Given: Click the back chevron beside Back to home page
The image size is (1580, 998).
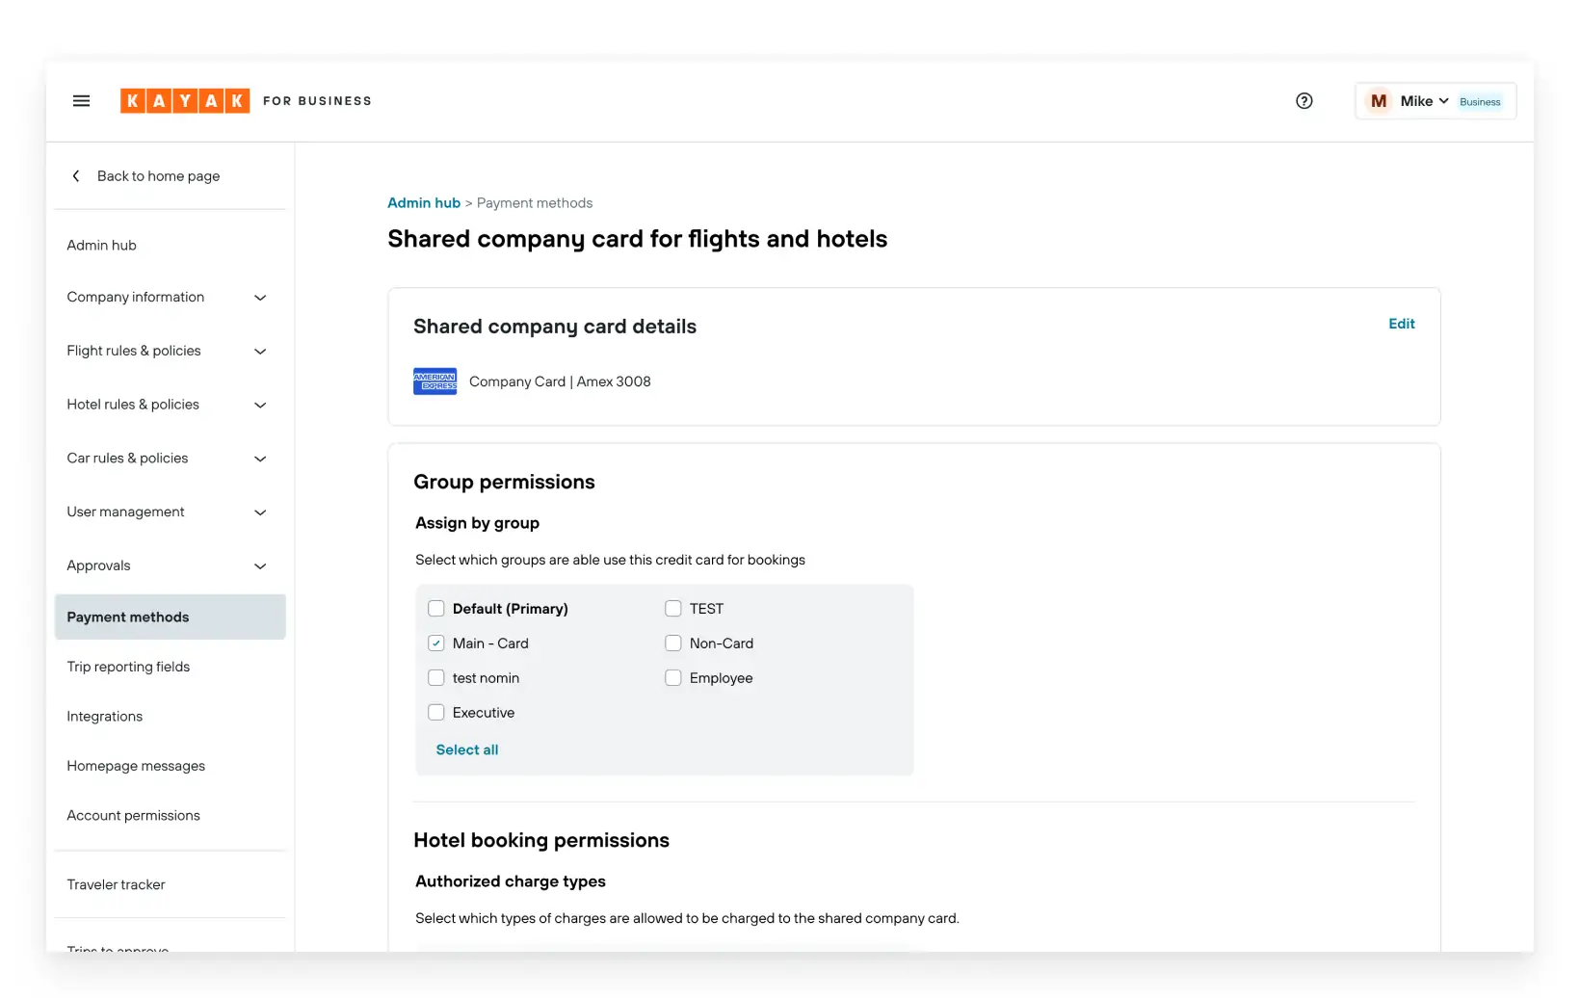Looking at the screenshot, I should pos(75,175).
